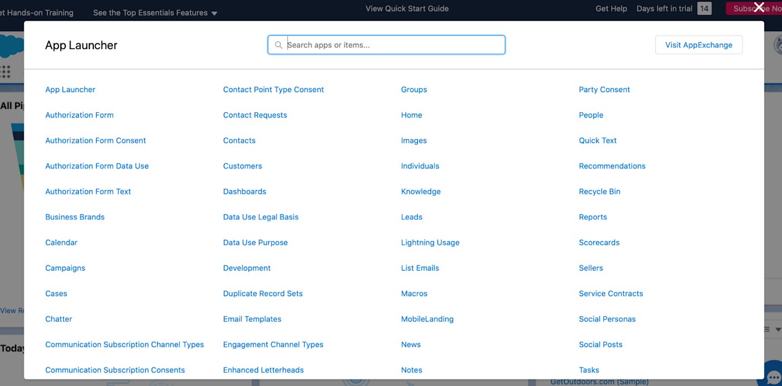Open Reports item
This screenshot has height=386, width=782.
click(593, 217)
